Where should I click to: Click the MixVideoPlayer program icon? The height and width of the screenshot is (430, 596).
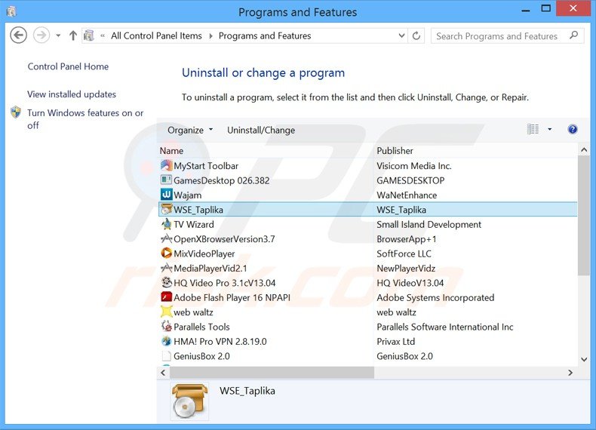point(166,253)
